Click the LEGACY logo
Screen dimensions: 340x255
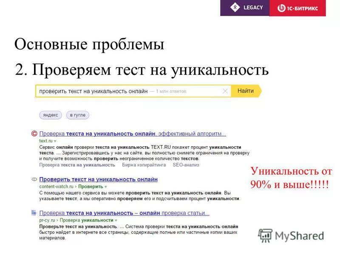click(245, 8)
